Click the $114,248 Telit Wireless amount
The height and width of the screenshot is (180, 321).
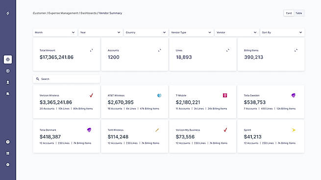click(x=118, y=137)
